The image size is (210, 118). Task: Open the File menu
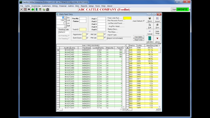(22, 6)
